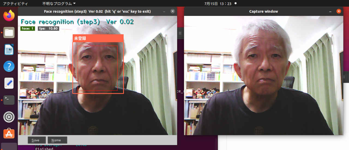Click the Name button
Screen dimensions: 349x150
[57, 140]
